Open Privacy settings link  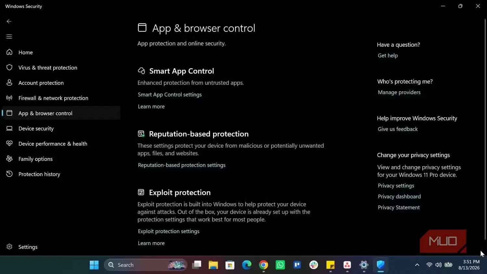pos(396,186)
